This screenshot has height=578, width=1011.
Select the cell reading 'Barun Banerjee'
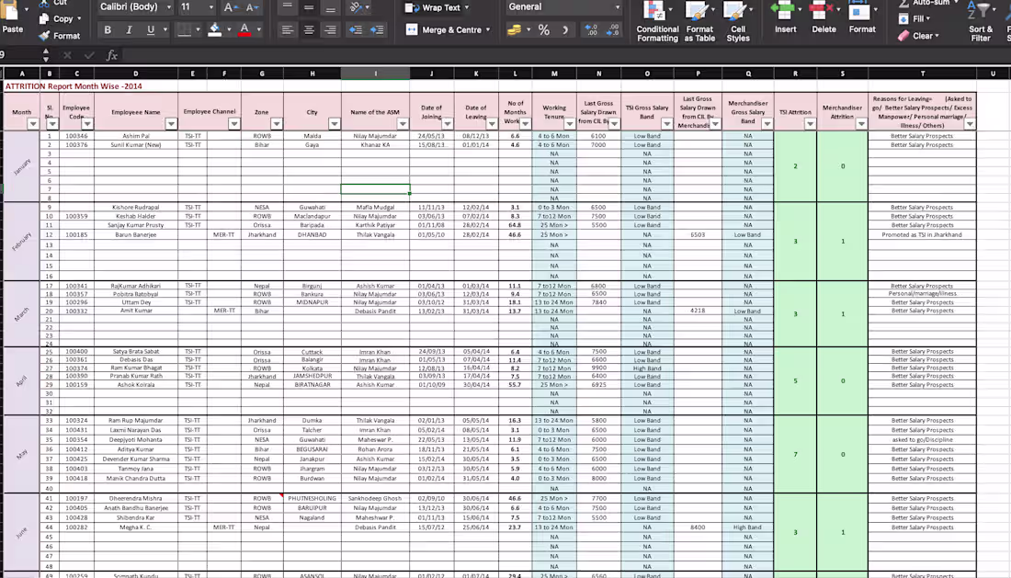click(135, 235)
